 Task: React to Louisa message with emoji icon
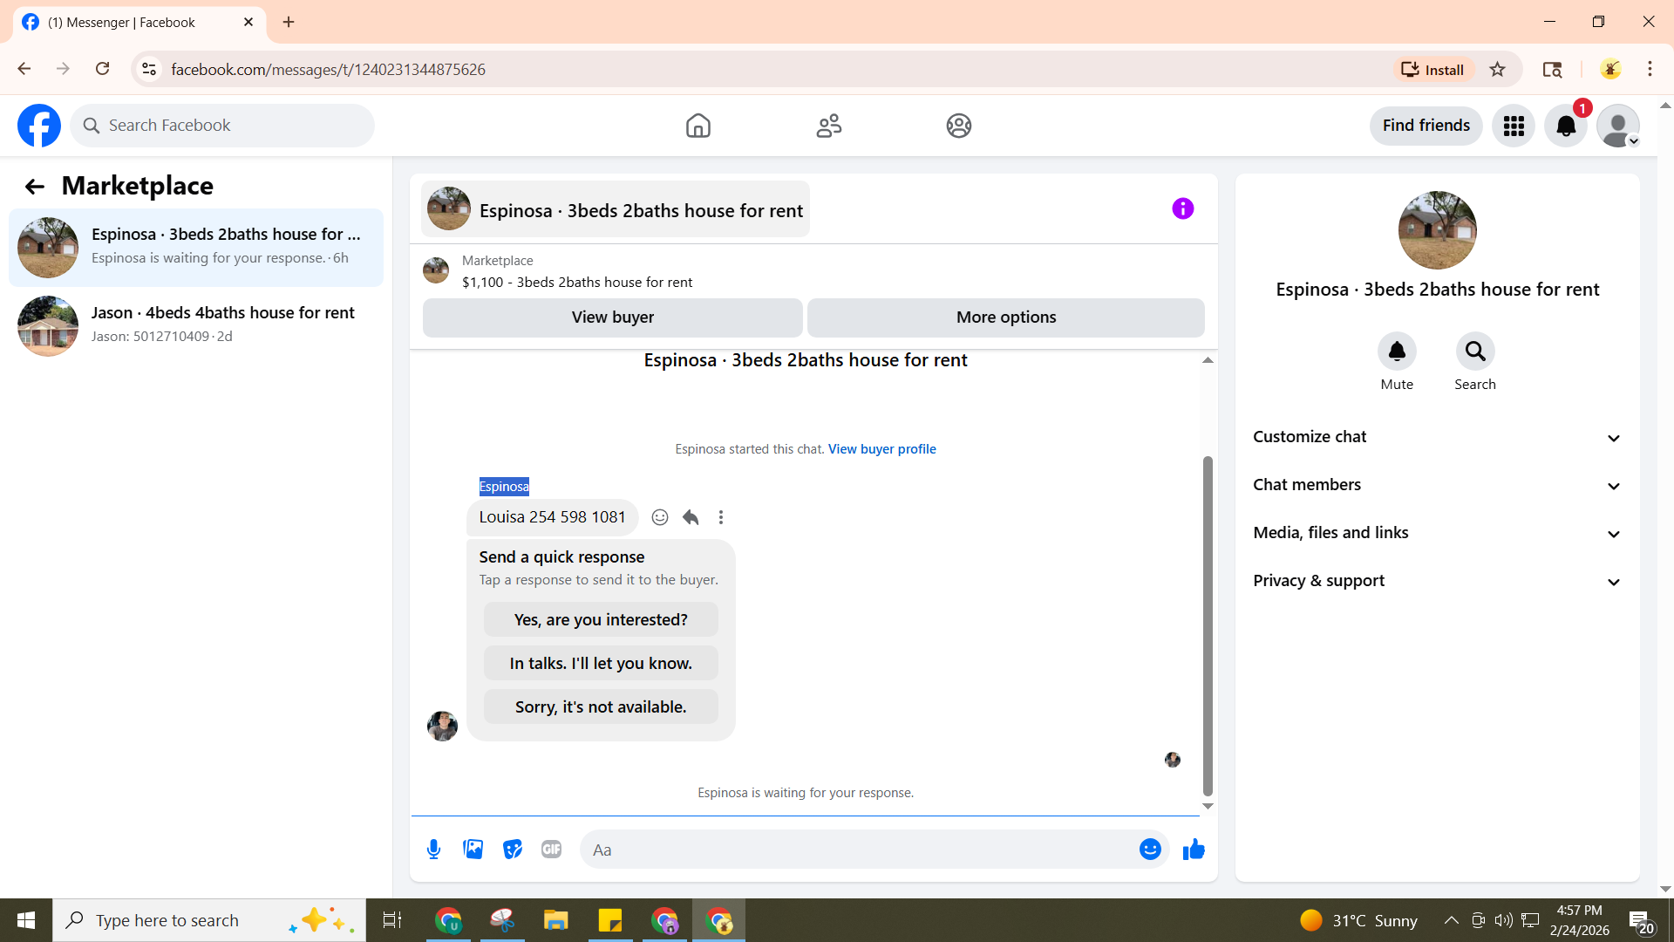point(660,517)
